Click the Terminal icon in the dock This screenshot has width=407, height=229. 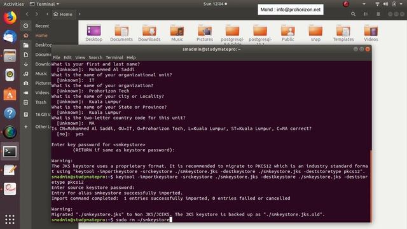[10, 151]
